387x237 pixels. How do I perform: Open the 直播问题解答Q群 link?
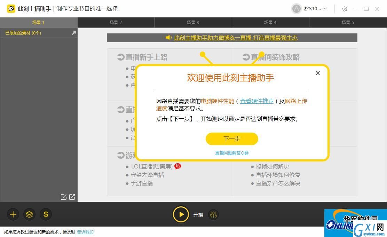pyautogui.click(x=232, y=153)
